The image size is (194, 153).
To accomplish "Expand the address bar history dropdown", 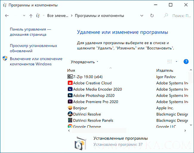I will (x=142, y=16).
